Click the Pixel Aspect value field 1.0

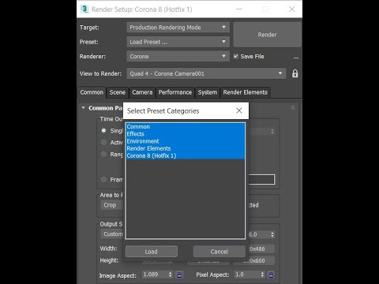point(247,275)
